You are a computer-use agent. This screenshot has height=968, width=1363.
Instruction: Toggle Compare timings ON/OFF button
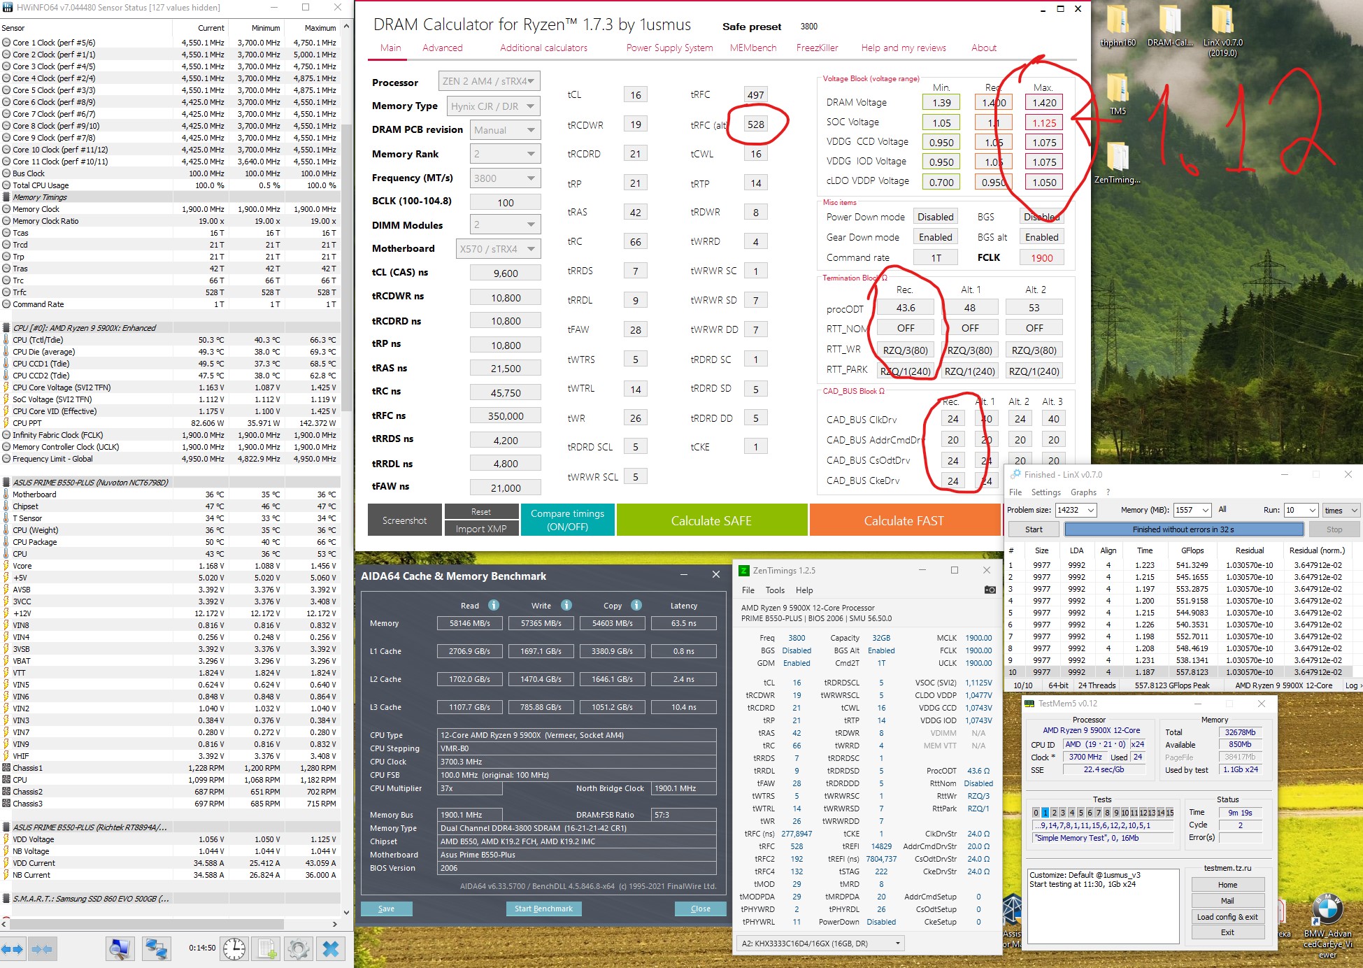point(567,520)
